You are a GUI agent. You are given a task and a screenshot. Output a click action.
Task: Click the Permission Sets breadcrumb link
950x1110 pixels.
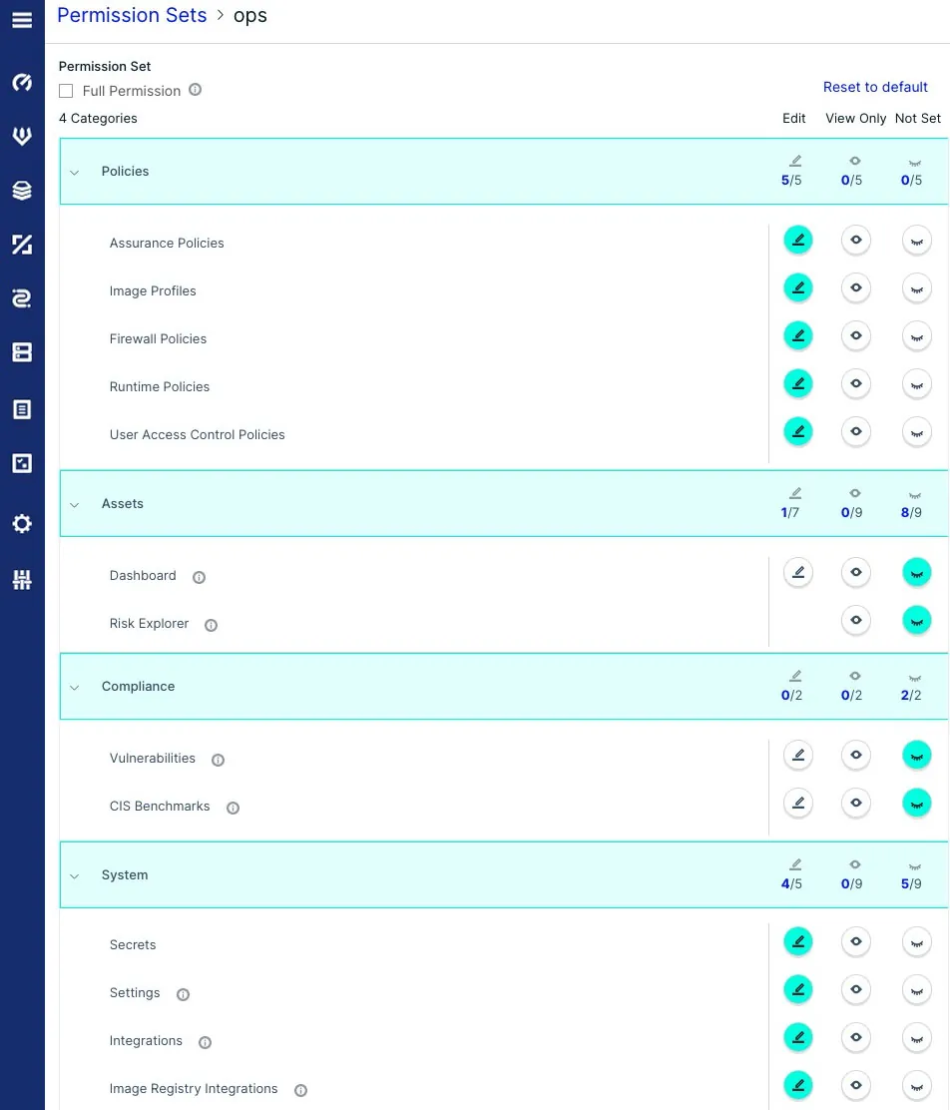[x=132, y=16]
